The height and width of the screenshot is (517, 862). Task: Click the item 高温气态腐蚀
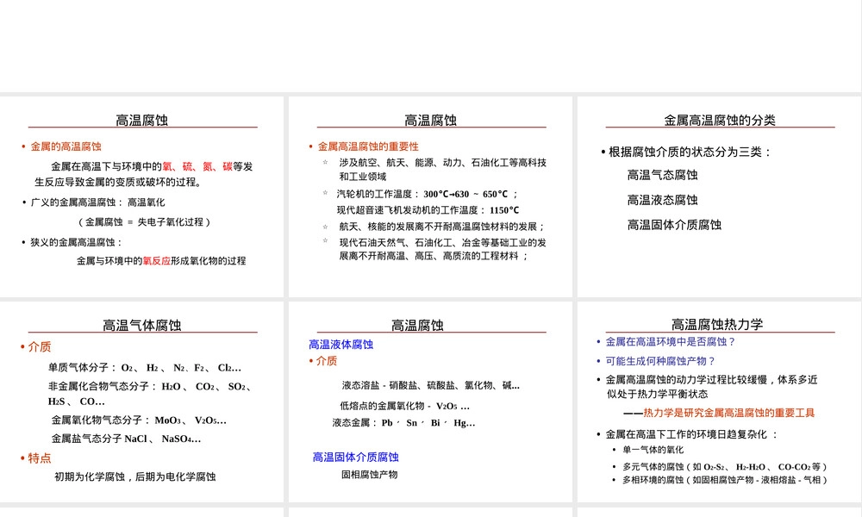click(x=662, y=175)
